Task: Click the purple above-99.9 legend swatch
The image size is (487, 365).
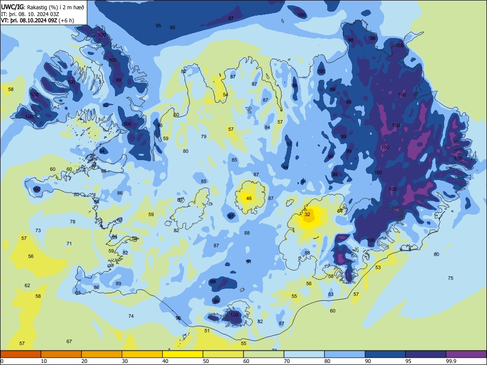Action: coord(466,354)
